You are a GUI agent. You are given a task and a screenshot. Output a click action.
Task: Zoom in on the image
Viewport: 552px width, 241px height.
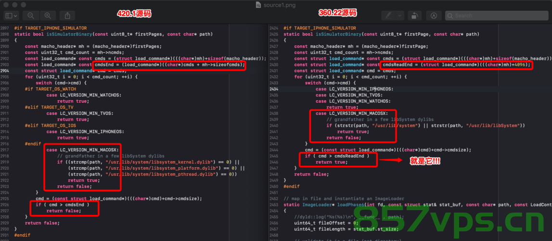48,15
